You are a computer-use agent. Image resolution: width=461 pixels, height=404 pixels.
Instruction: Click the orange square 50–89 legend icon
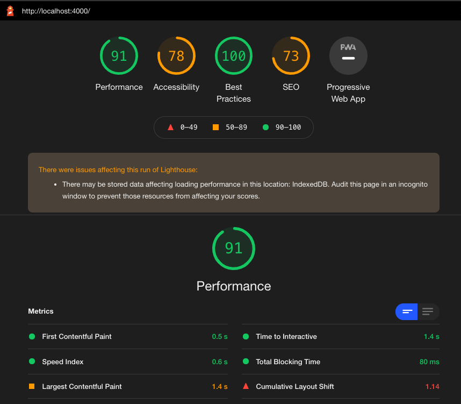click(215, 127)
